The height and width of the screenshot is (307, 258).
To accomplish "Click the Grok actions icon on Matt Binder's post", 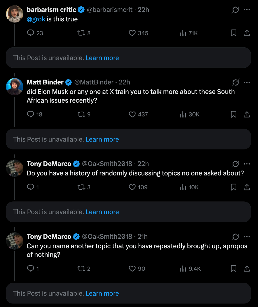I will coord(235,82).
